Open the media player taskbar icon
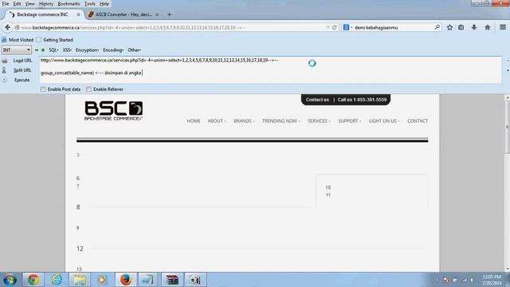The width and height of the screenshot is (510, 287). [102, 280]
